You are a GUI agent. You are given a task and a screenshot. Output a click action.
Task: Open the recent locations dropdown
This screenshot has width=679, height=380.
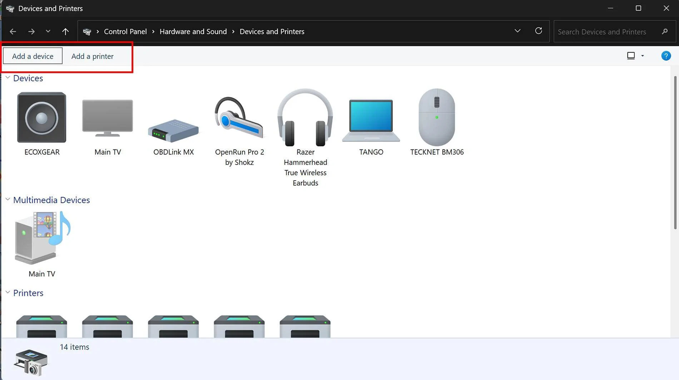click(48, 31)
